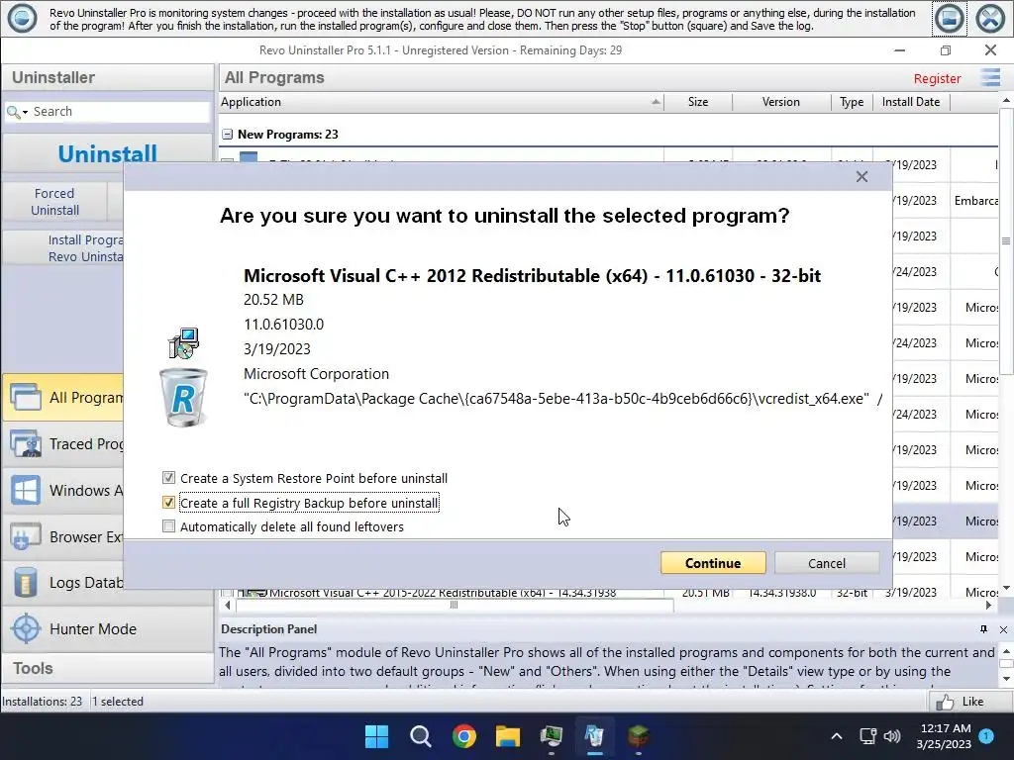Collapse the New Programs group
1014x760 pixels.
(x=227, y=134)
